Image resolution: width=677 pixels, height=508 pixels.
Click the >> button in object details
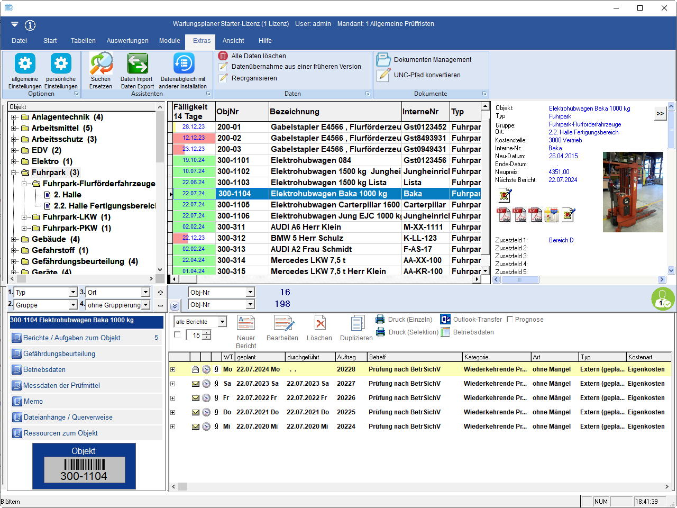[660, 113]
